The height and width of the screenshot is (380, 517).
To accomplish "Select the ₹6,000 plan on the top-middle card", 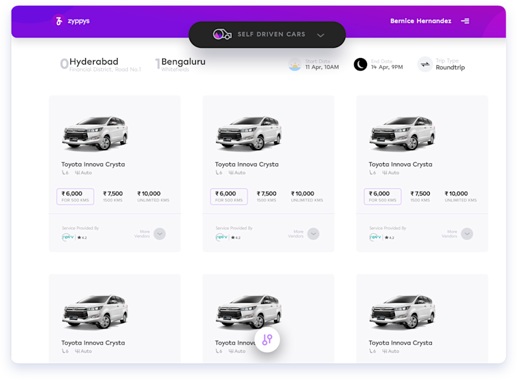I will coord(229,197).
